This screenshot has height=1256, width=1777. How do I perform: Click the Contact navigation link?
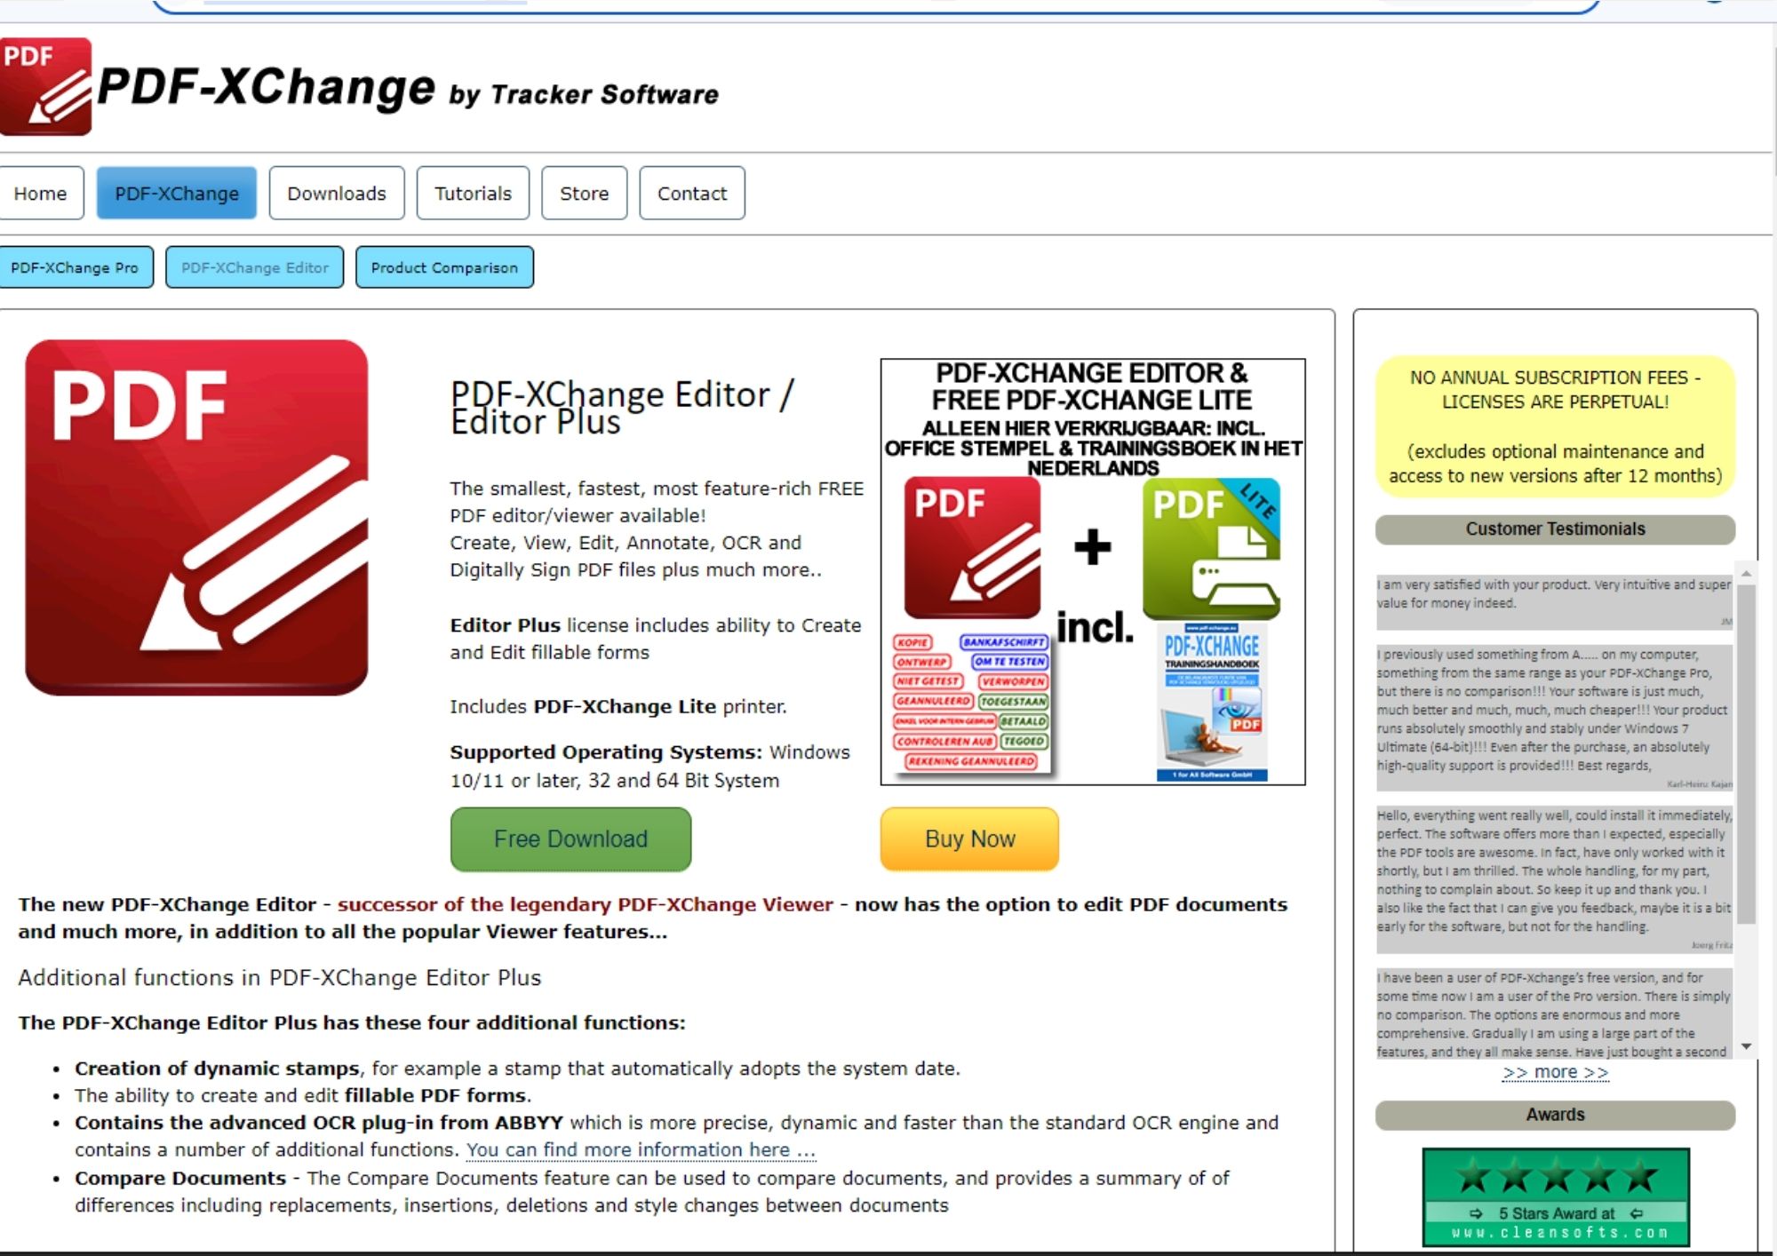(688, 193)
